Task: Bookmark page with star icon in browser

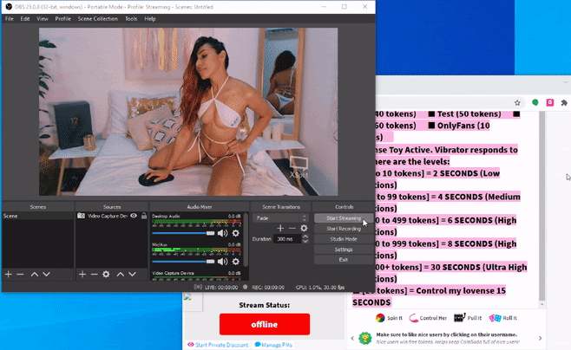Action: coord(517,103)
